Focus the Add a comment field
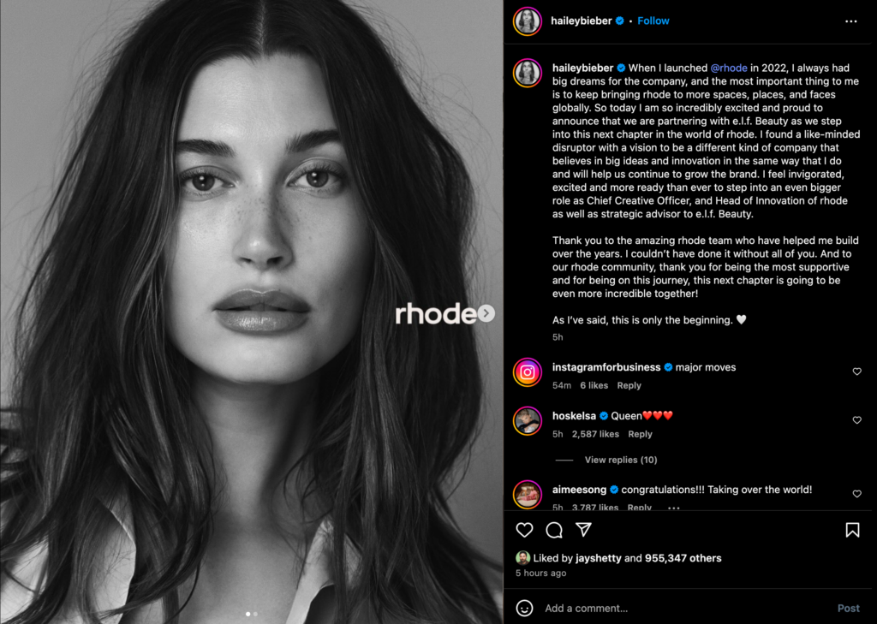Image resolution: width=877 pixels, height=624 pixels. [x=685, y=608]
